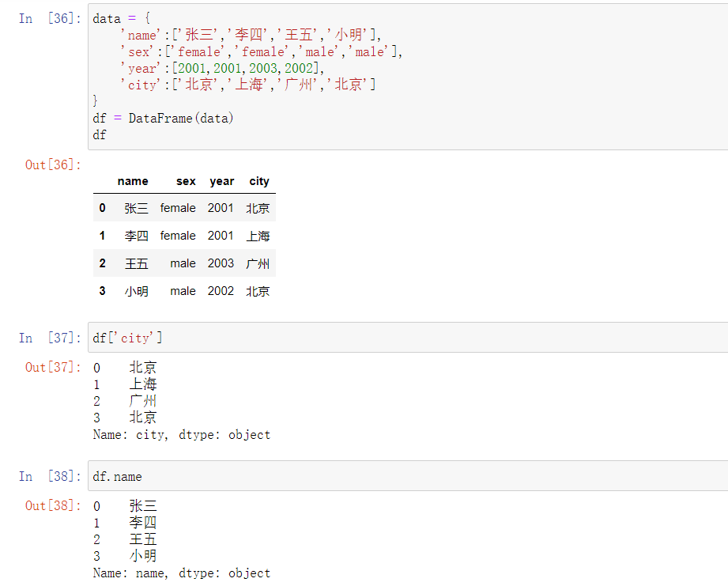The width and height of the screenshot is (728, 586).
Task: Click the Out[38] prompt label
Action: (53, 505)
